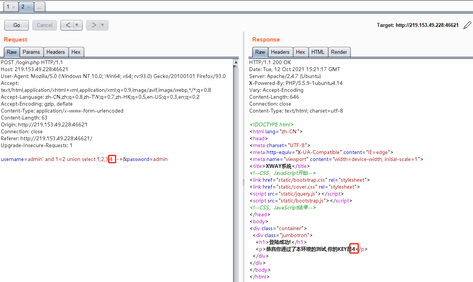Open a new tab via the ... tab
This screenshot has height=282, width=473.
pos(40,7)
